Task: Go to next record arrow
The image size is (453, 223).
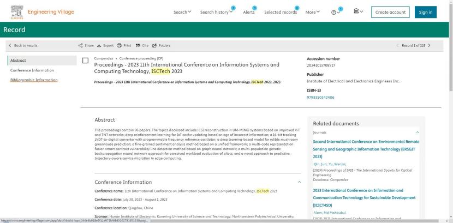Action: pyautogui.click(x=429, y=46)
